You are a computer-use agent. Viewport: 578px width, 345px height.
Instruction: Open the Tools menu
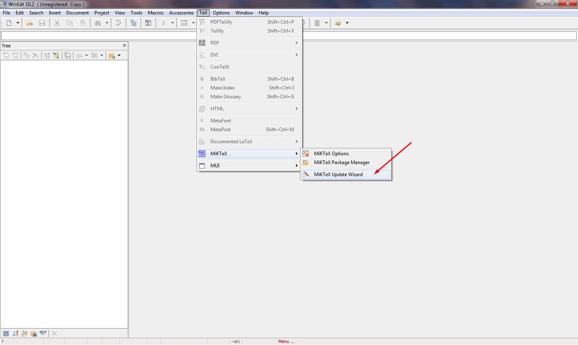click(x=137, y=12)
